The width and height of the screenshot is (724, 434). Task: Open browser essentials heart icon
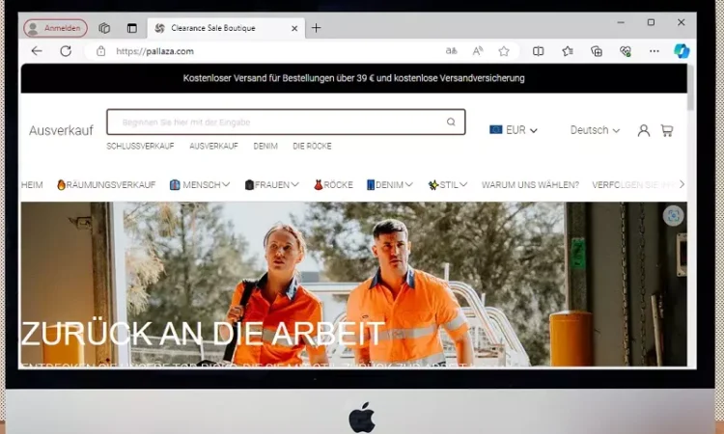[x=626, y=51]
